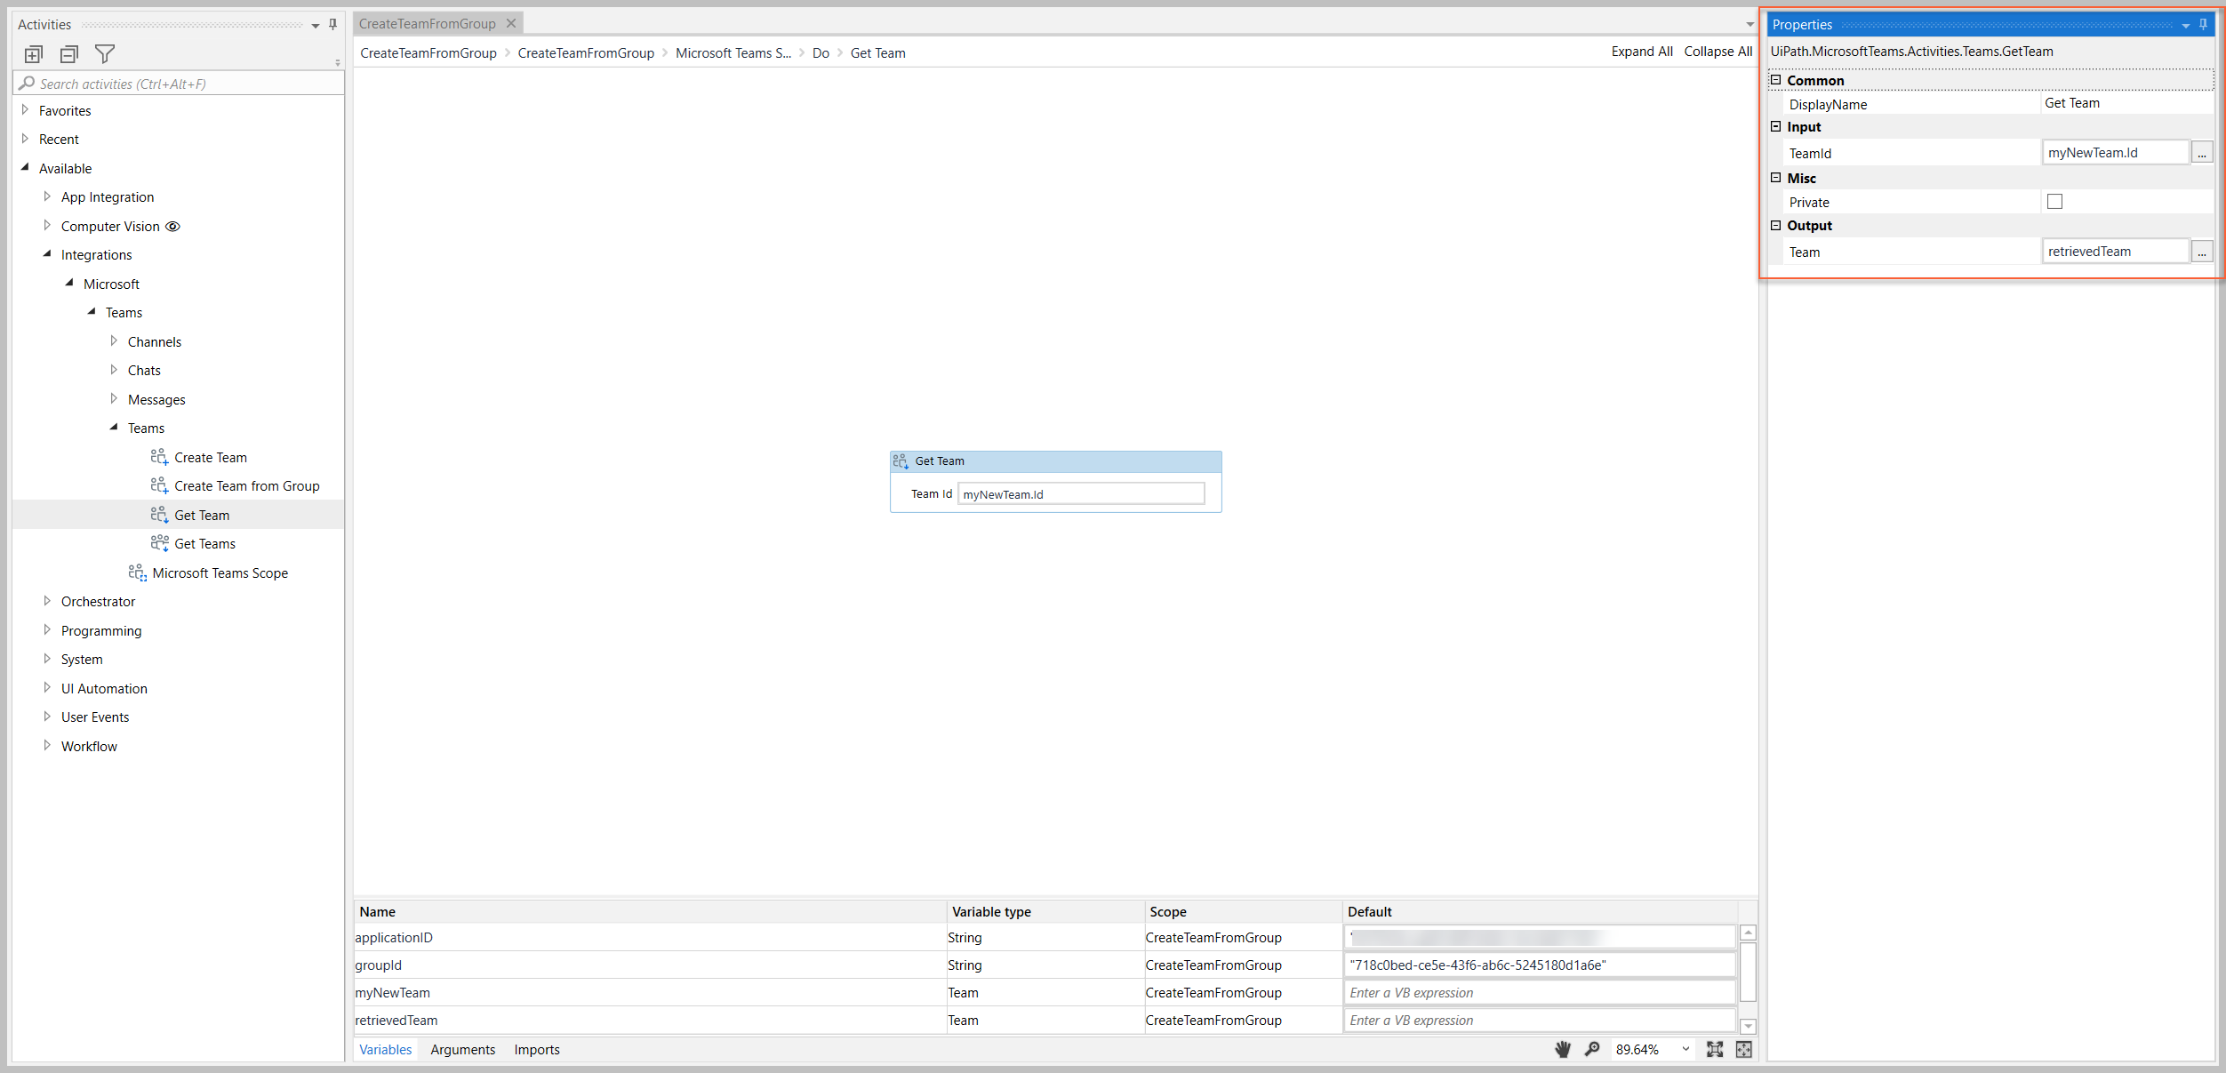The width and height of the screenshot is (2226, 1073).
Task: Collapse the Input property section
Action: pos(1776,127)
